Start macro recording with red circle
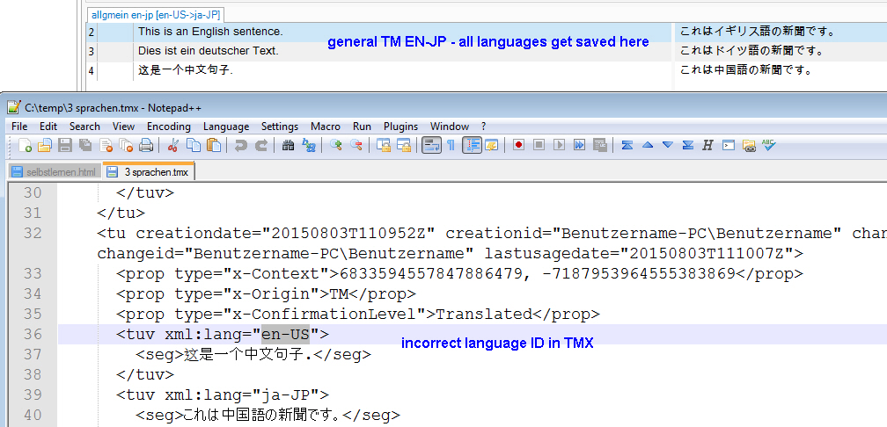Viewport: 887px width, 427px height. pyautogui.click(x=518, y=146)
